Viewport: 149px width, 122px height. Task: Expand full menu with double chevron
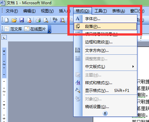(x=105, y=113)
